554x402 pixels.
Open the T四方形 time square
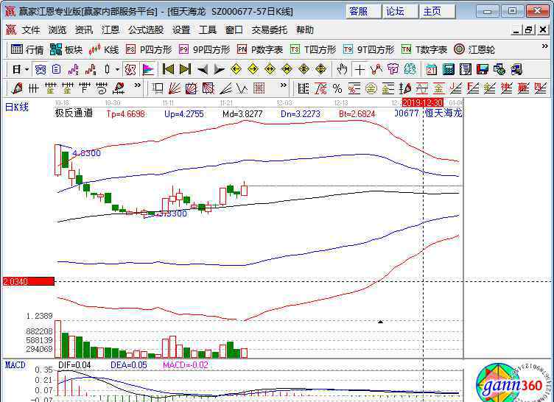click(312, 50)
